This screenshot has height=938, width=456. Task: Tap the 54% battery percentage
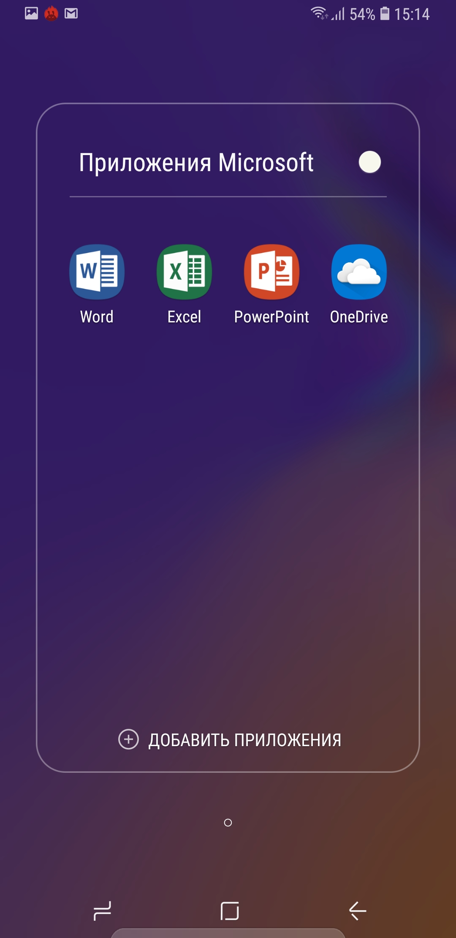pos(362,14)
